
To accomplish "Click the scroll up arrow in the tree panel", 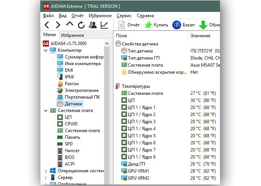I will 107,44.
